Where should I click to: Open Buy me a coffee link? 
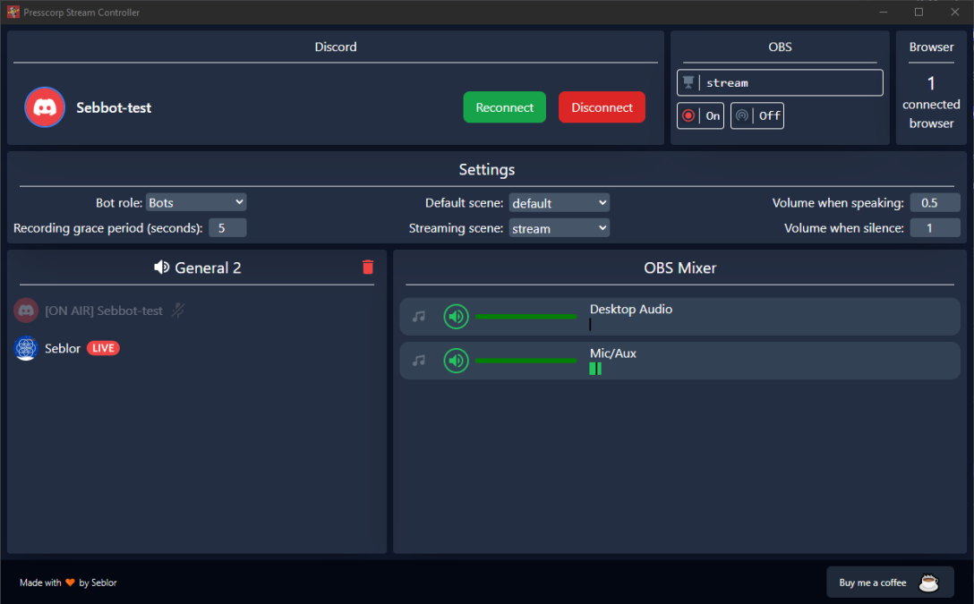(890, 583)
